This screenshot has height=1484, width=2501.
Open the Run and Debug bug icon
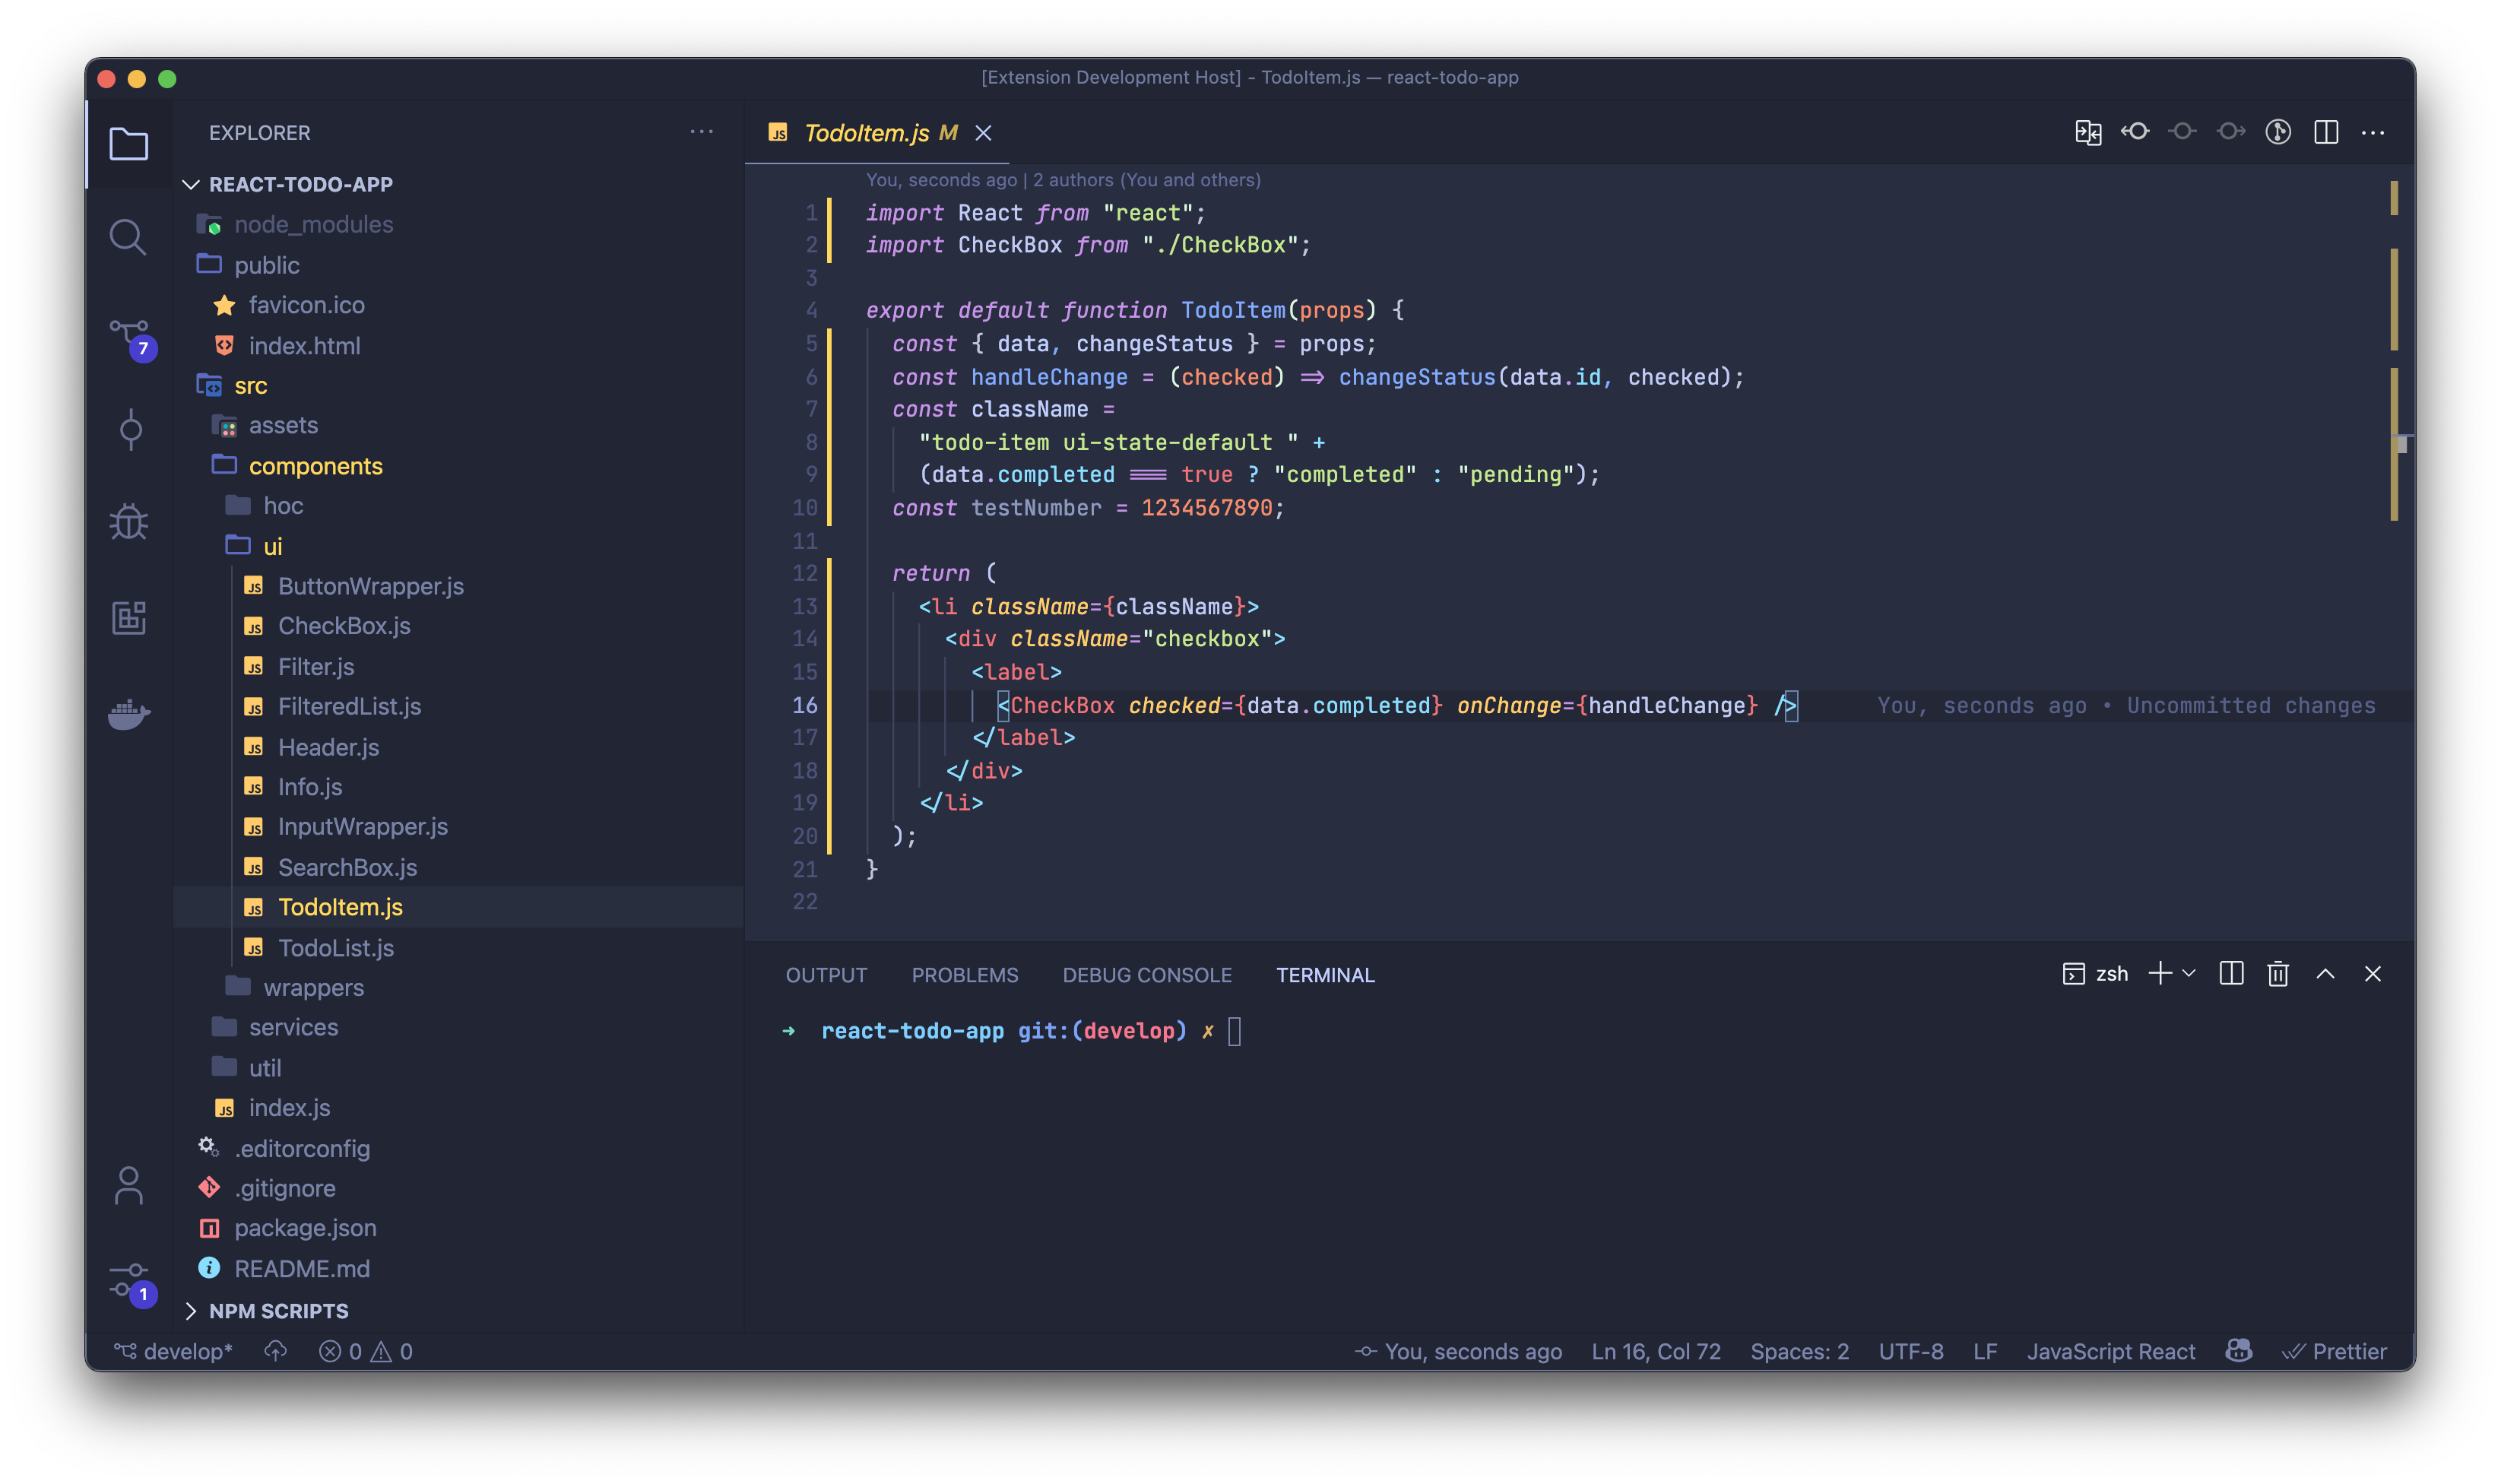click(129, 521)
